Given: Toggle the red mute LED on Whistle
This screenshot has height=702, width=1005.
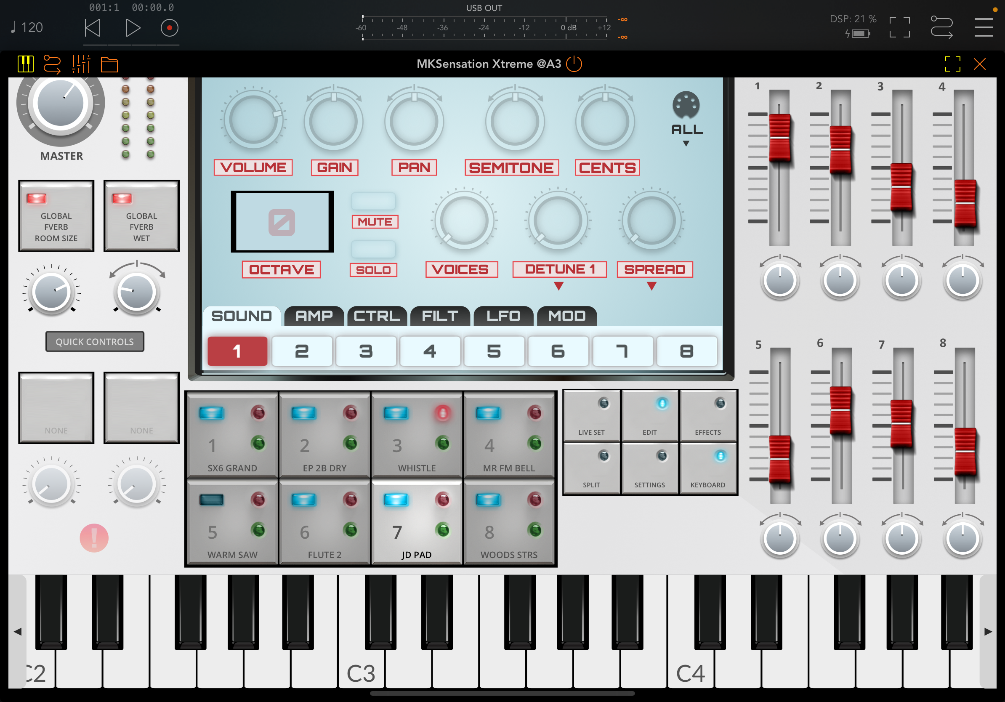Looking at the screenshot, I should coord(443,413).
